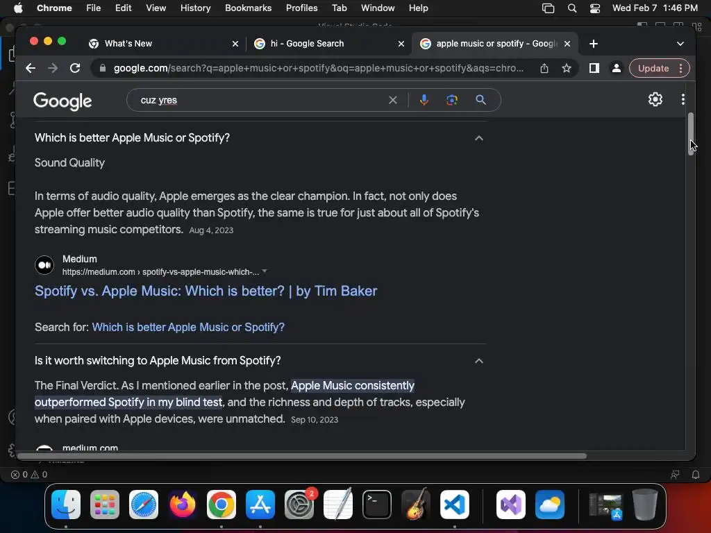
Task: Select apple music or spotify tab
Action: click(495, 44)
